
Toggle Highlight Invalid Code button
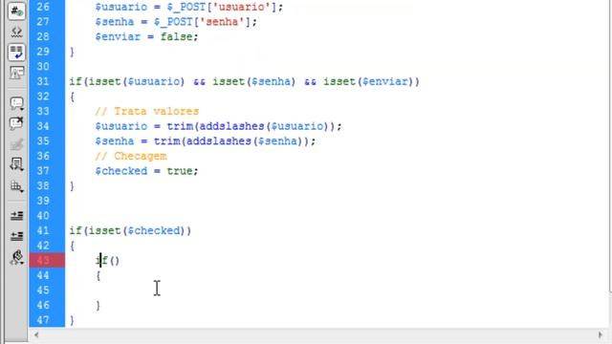pos(16,32)
